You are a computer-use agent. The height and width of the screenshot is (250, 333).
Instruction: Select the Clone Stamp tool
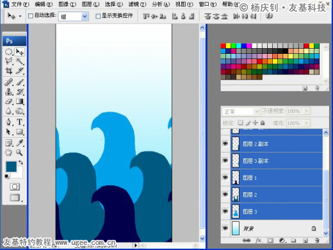(9, 92)
